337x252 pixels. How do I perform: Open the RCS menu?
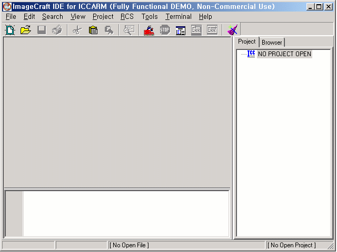tap(127, 16)
